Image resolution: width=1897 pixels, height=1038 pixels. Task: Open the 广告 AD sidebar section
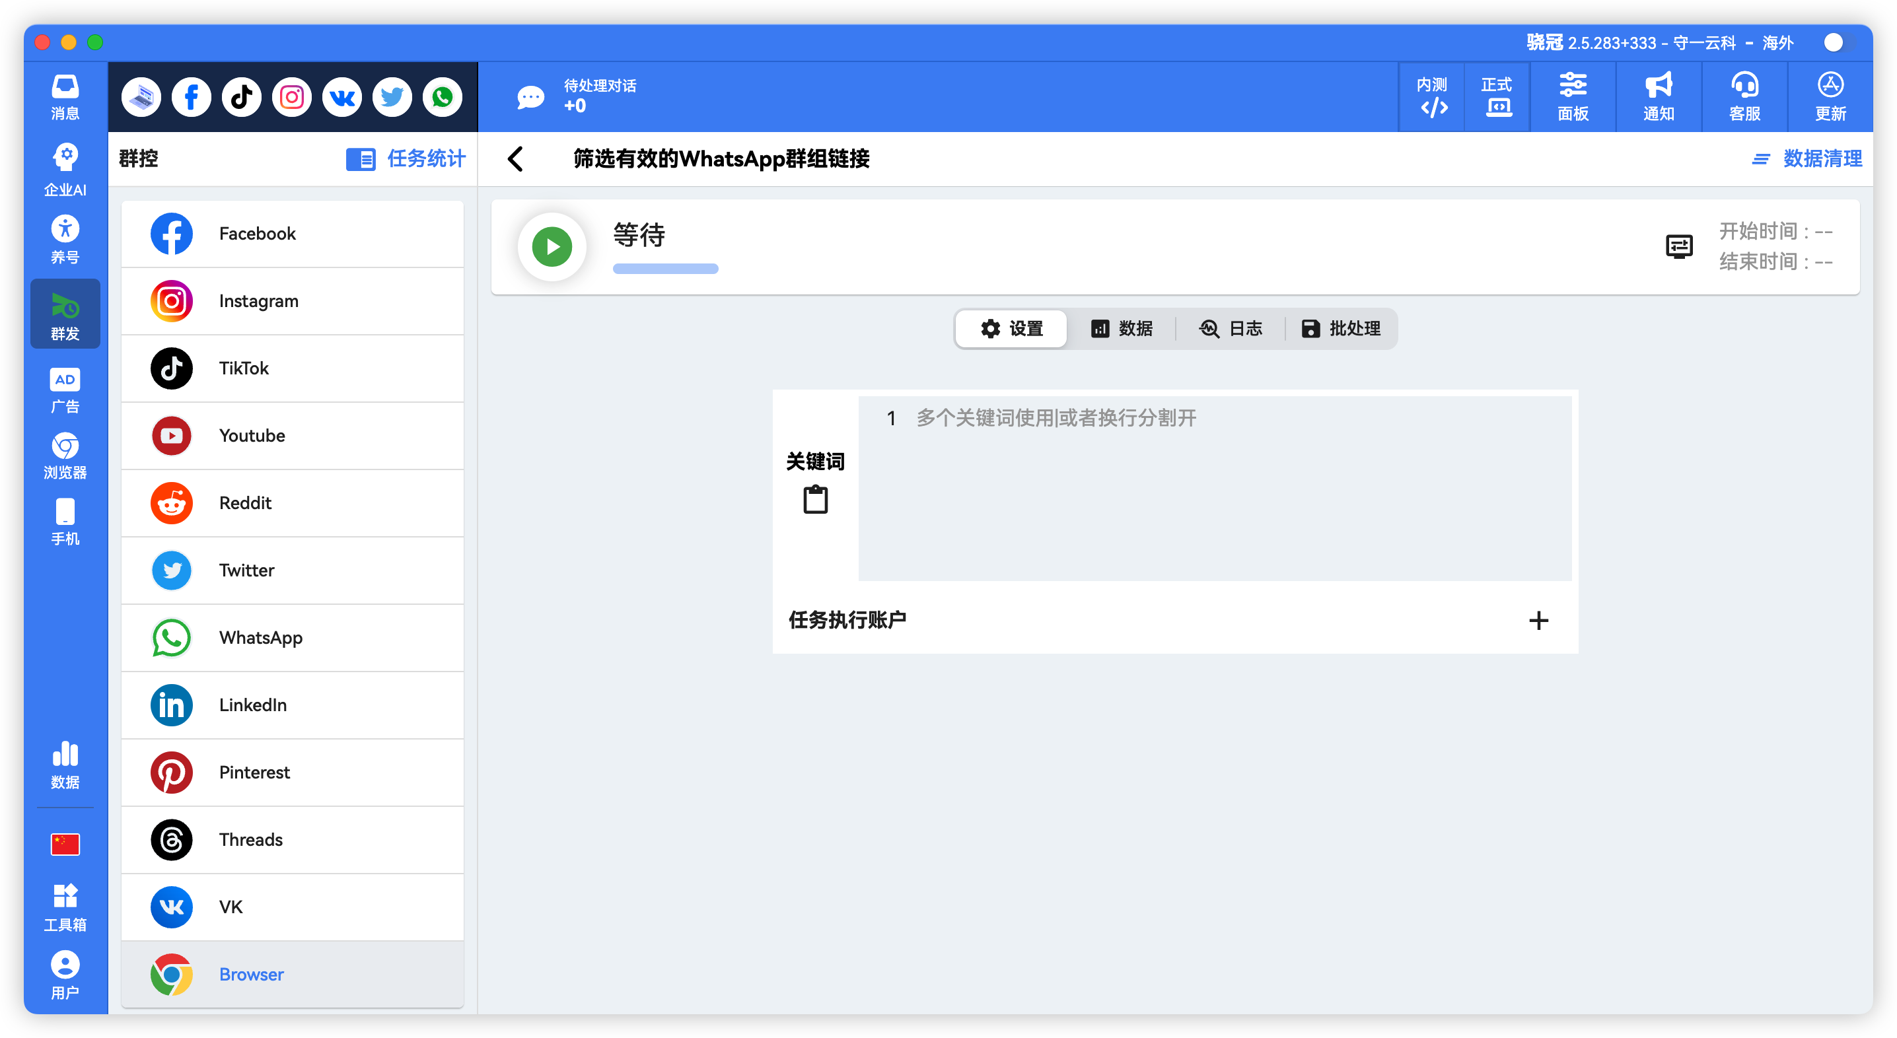[65, 391]
